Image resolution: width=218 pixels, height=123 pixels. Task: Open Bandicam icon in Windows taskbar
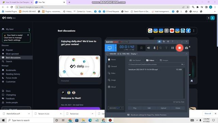coord(110,120)
